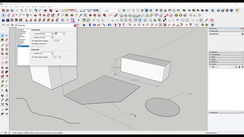This screenshot has height=137, width=244.
Task: Open the File menu
Action: [x=2, y=7]
